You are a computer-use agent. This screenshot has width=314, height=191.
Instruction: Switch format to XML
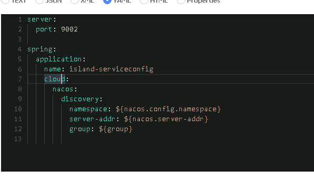point(75,1)
